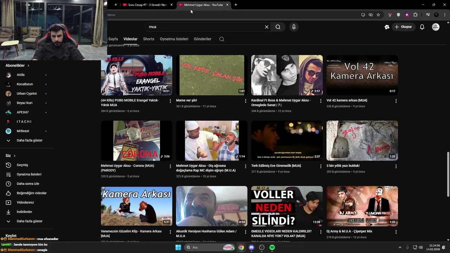Open browser extensions puzzle icon
Image resolution: width=450 pixels, height=253 pixels.
416,15
